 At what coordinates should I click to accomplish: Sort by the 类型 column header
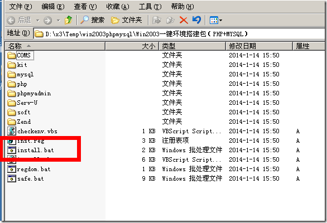tap(193, 46)
